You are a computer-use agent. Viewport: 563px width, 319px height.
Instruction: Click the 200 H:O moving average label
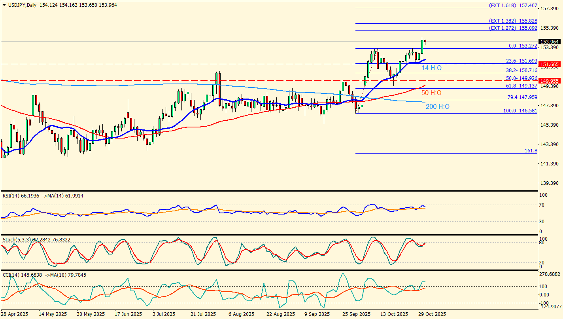pyautogui.click(x=437, y=106)
